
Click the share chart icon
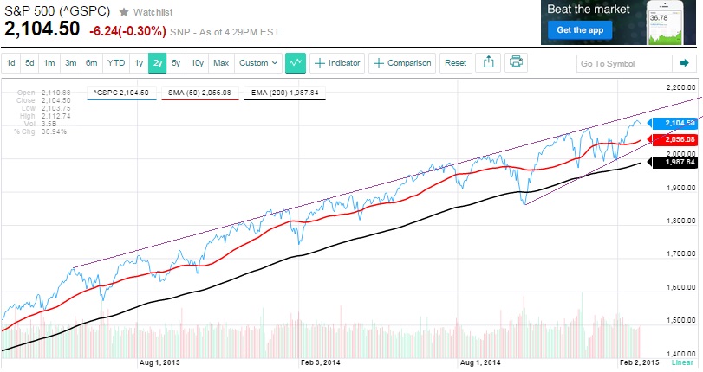point(488,63)
